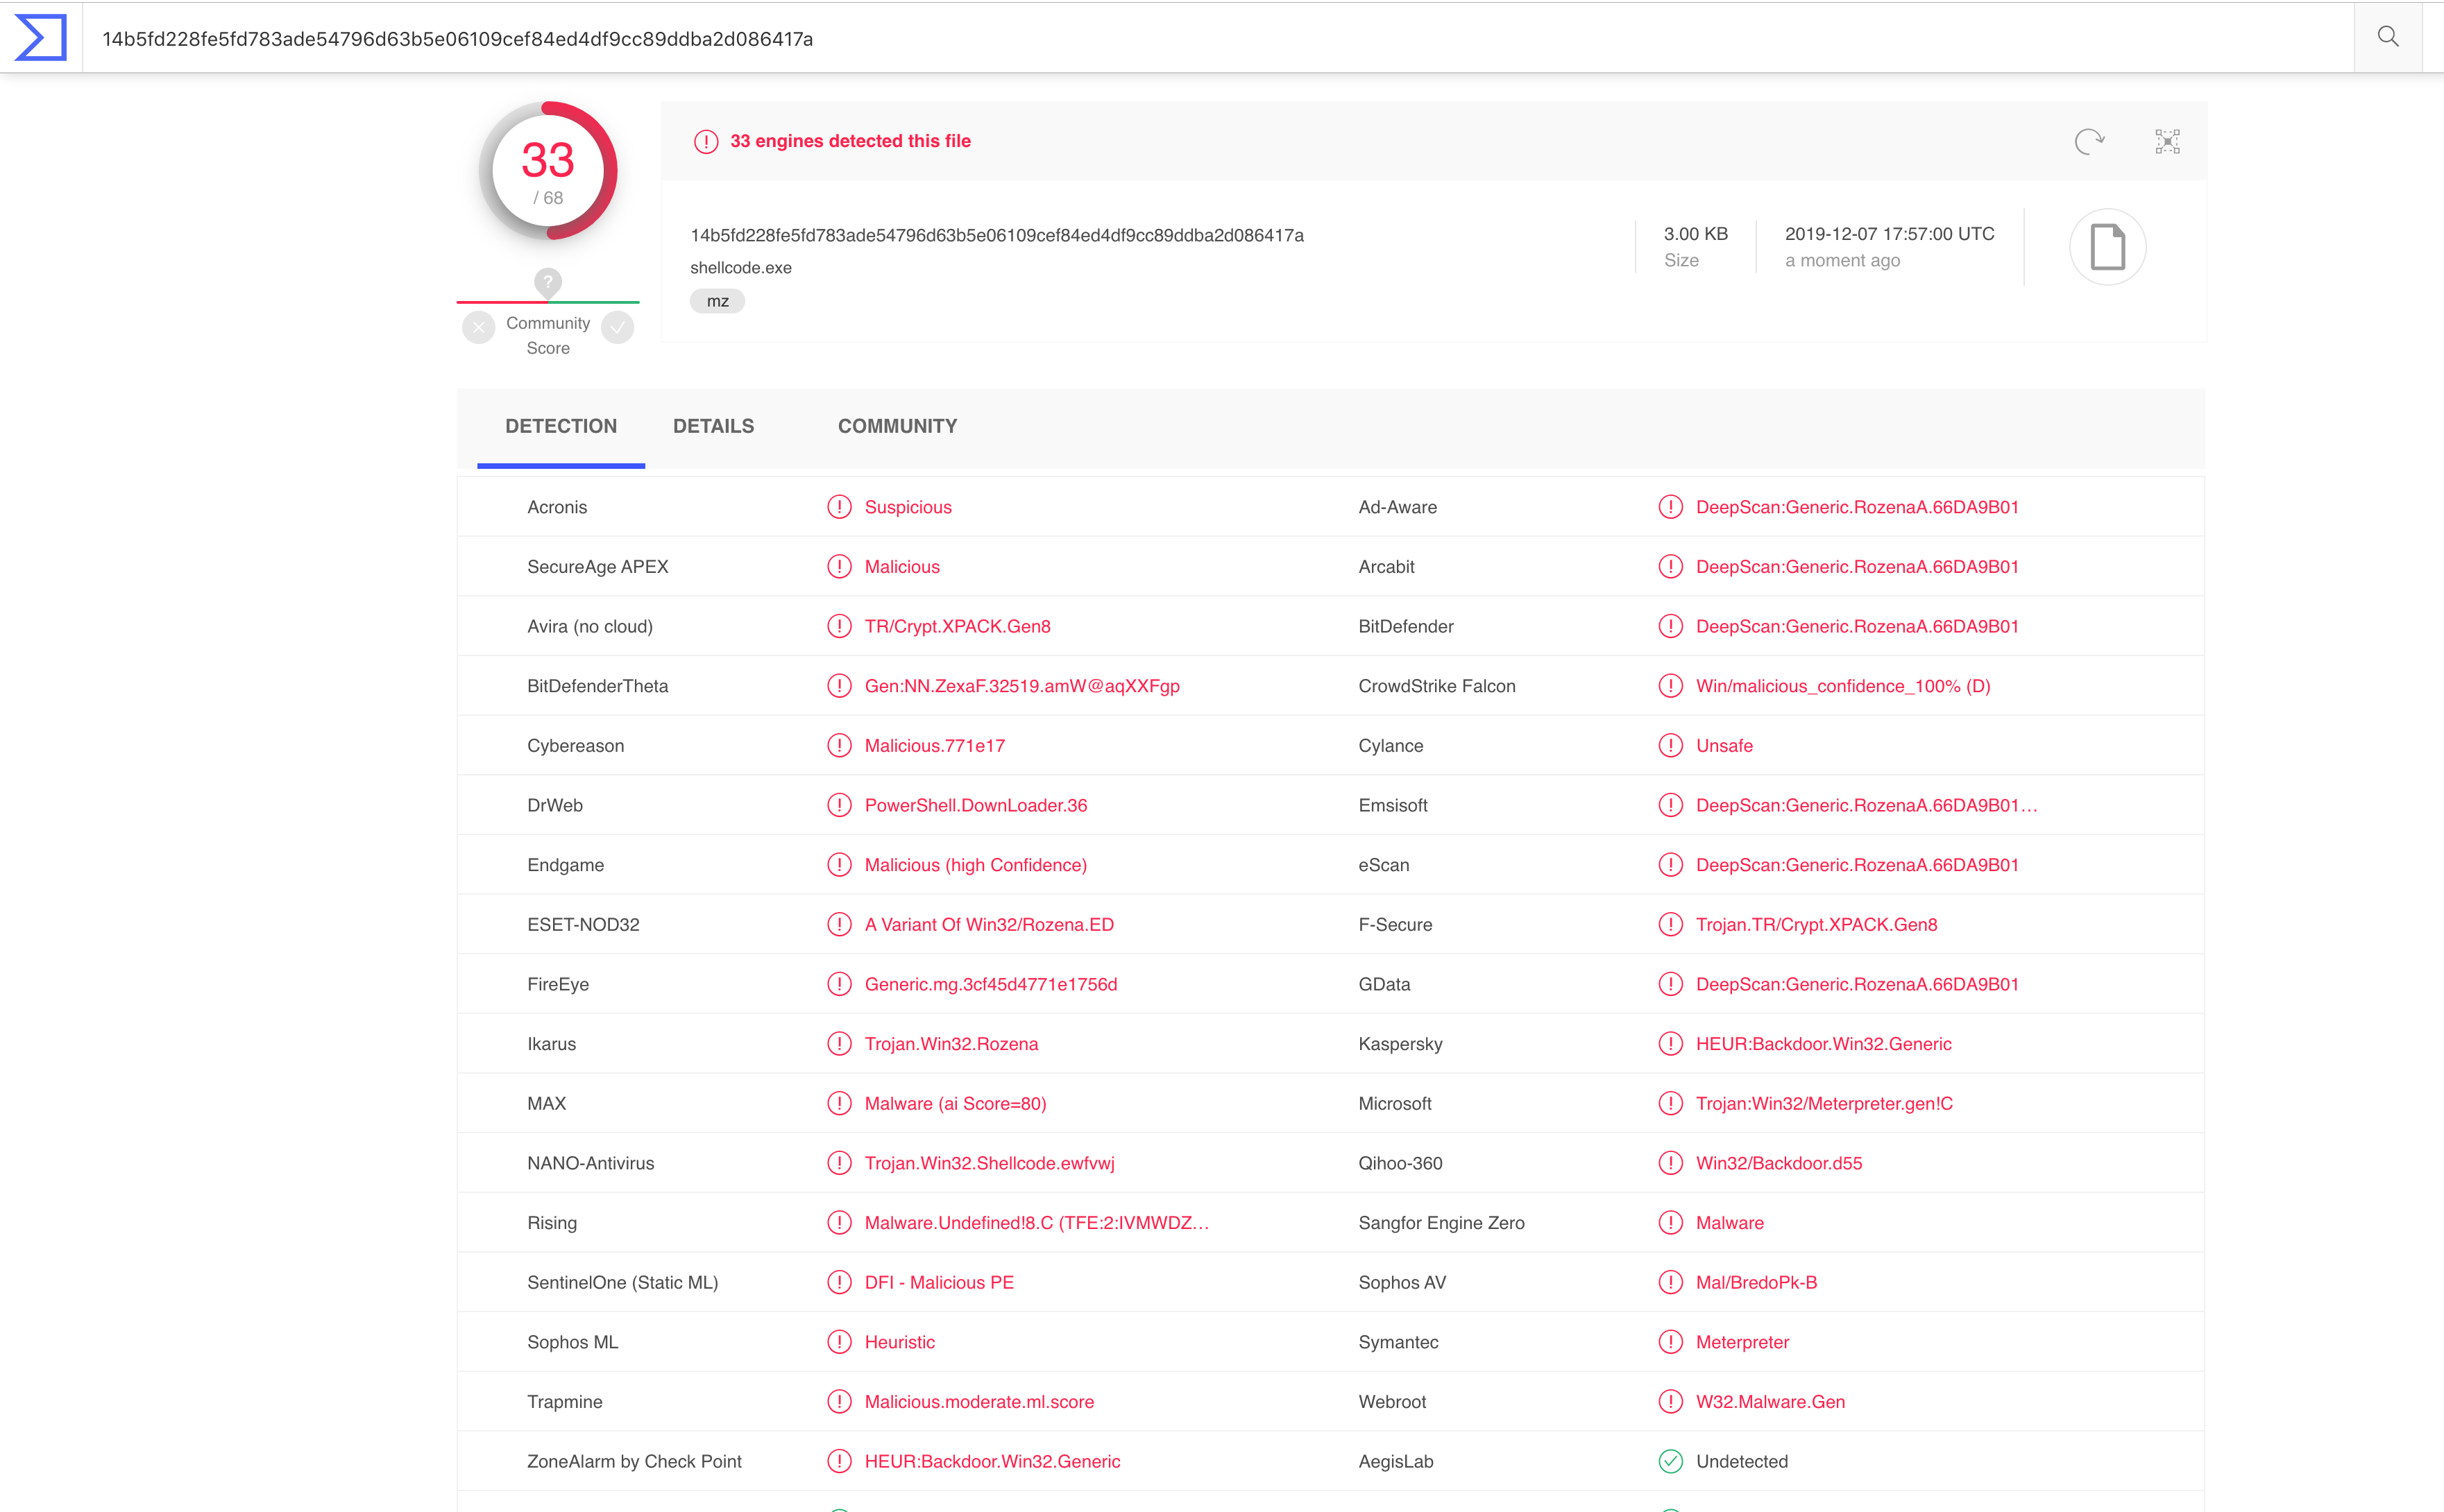The width and height of the screenshot is (2444, 1512).
Task: Click the warning icon in the Acronis row
Action: tap(840, 507)
